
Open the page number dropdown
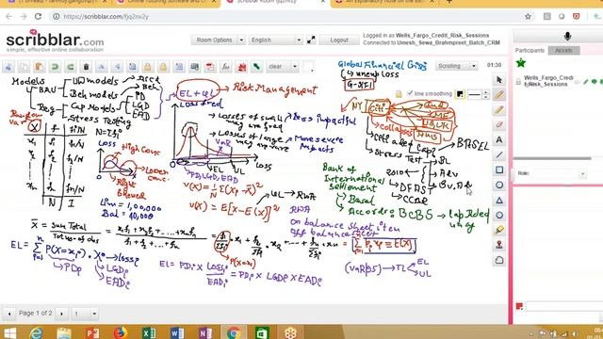[x=84, y=314]
